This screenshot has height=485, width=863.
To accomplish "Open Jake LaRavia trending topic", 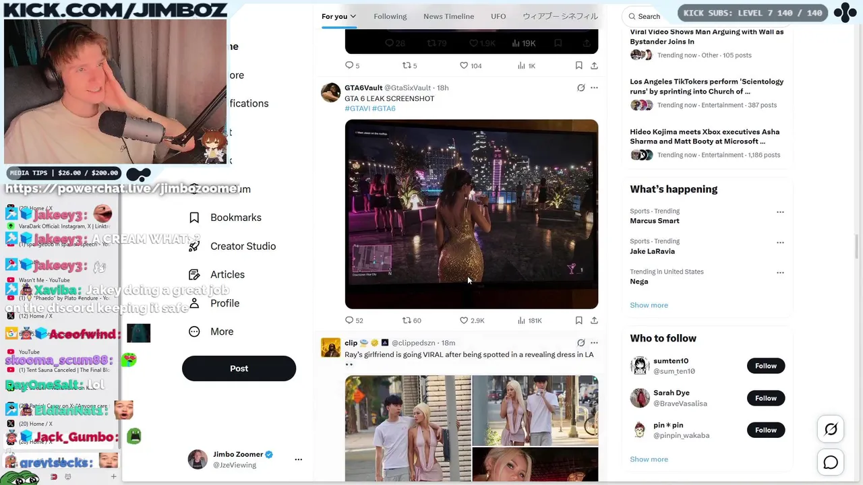I will pos(652,251).
